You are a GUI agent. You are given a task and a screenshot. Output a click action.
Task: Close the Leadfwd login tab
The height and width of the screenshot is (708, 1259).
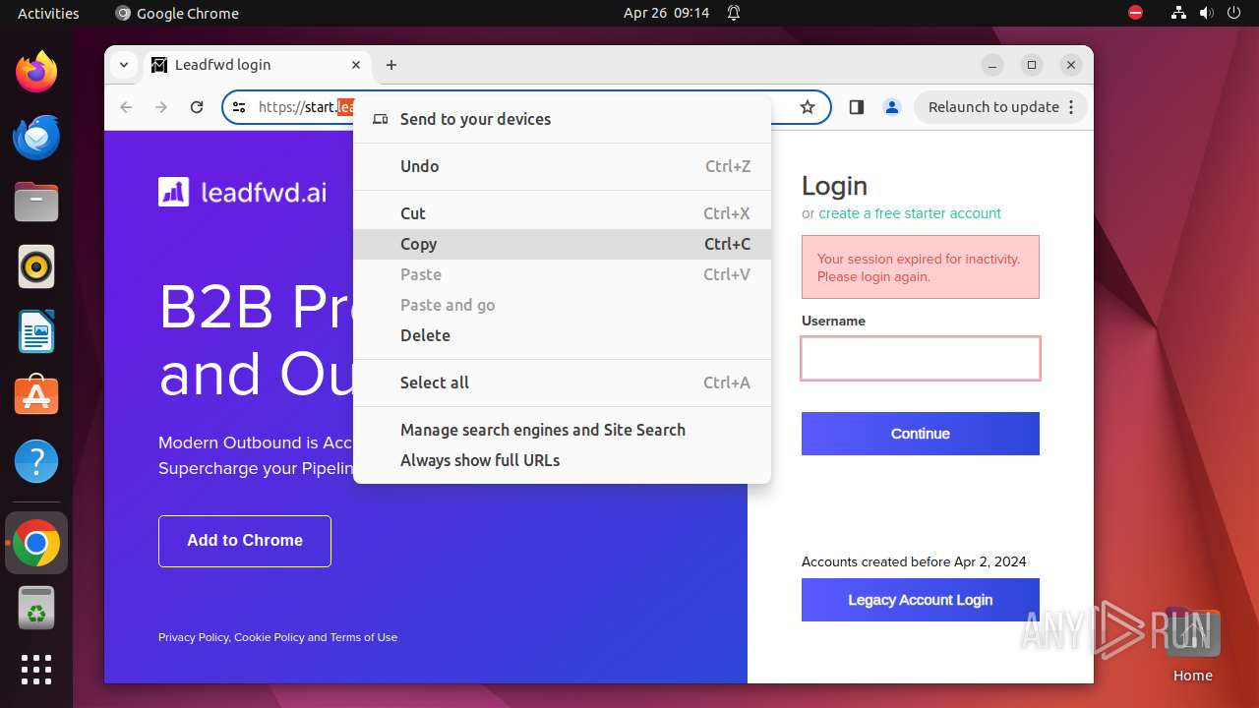click(x=356, y=65)
